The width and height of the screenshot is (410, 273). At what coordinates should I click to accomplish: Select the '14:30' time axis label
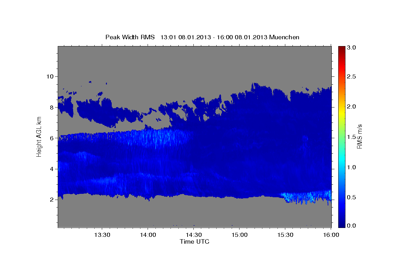click(x=193, y=235)
